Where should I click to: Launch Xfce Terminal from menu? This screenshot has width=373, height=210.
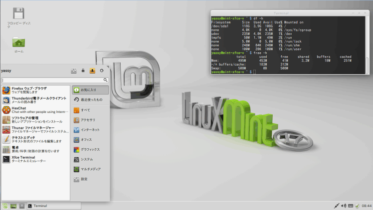tap(36, 159)
